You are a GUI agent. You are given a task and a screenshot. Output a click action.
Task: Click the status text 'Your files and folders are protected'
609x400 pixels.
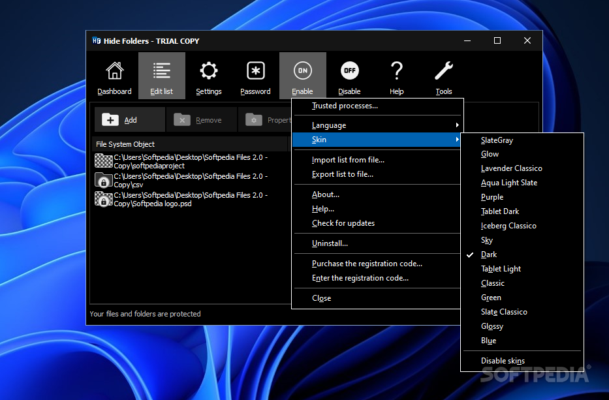146,314
